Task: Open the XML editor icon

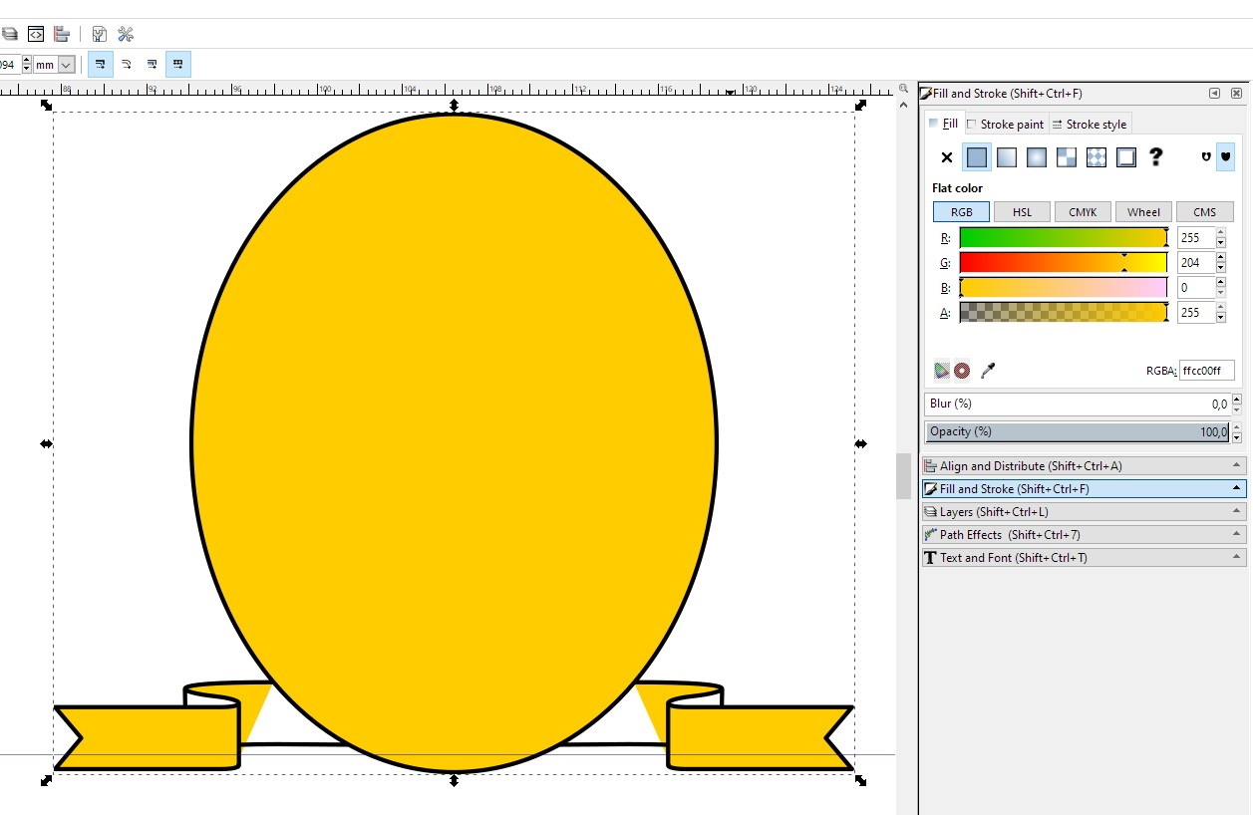Action: point(35,33)
